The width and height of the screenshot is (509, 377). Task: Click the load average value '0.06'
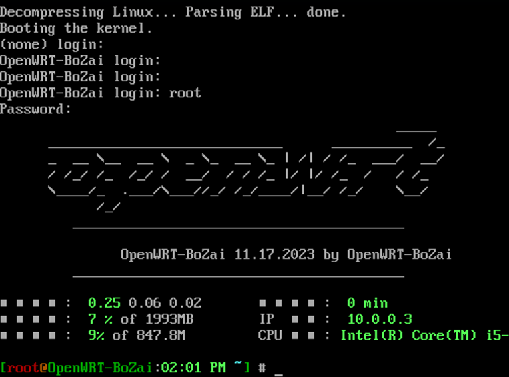pos(145,303)
